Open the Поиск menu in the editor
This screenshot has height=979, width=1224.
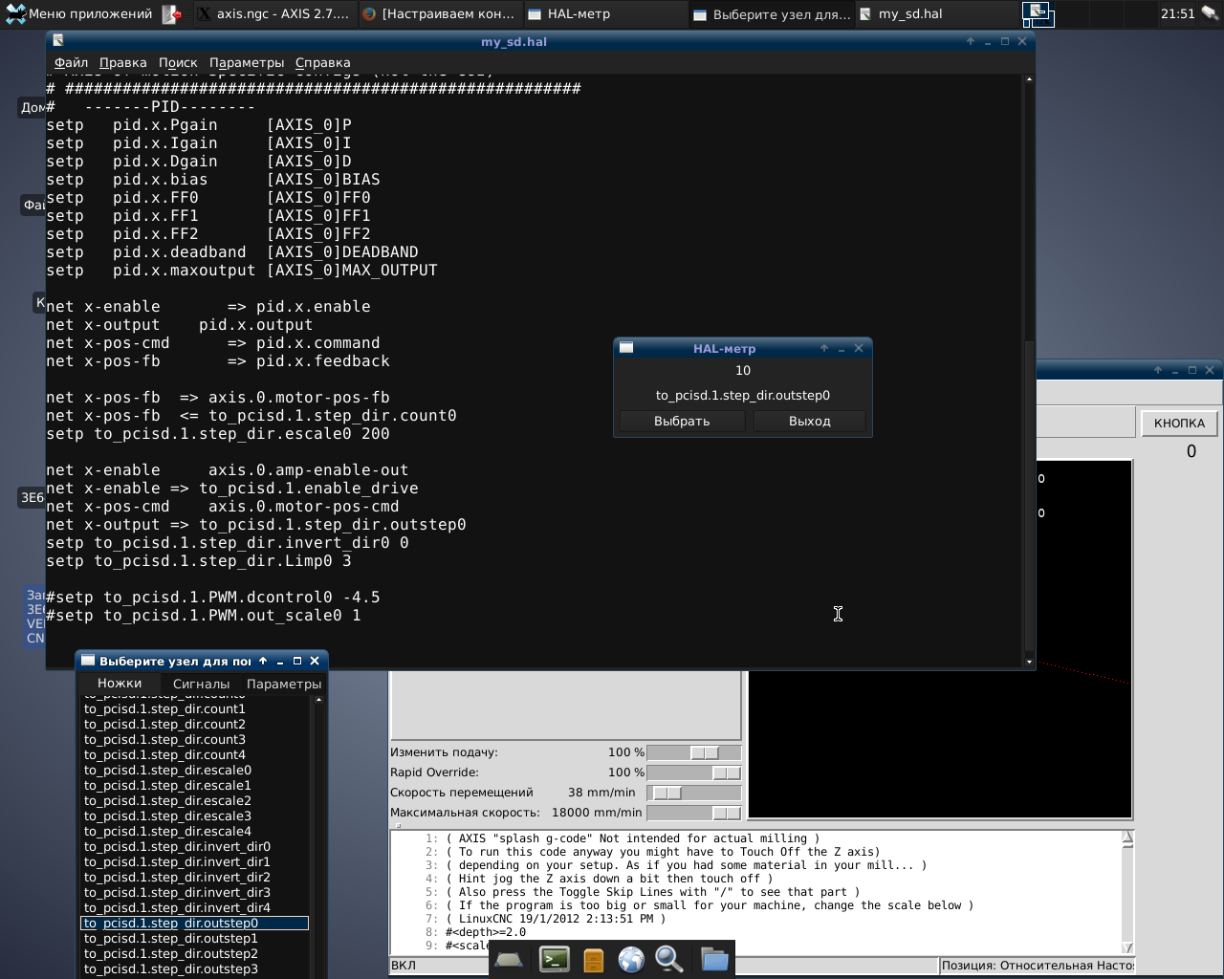(x=178, y=62)
